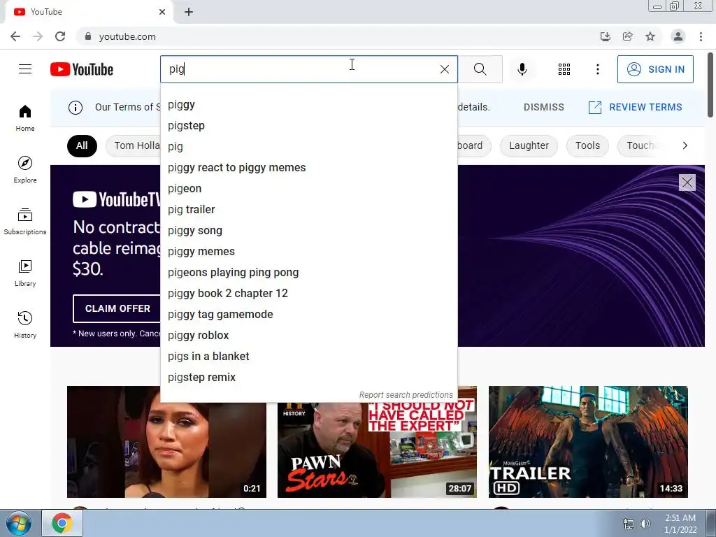Open the YouTube apps grid
716x537 pixels.
(564, 69)
